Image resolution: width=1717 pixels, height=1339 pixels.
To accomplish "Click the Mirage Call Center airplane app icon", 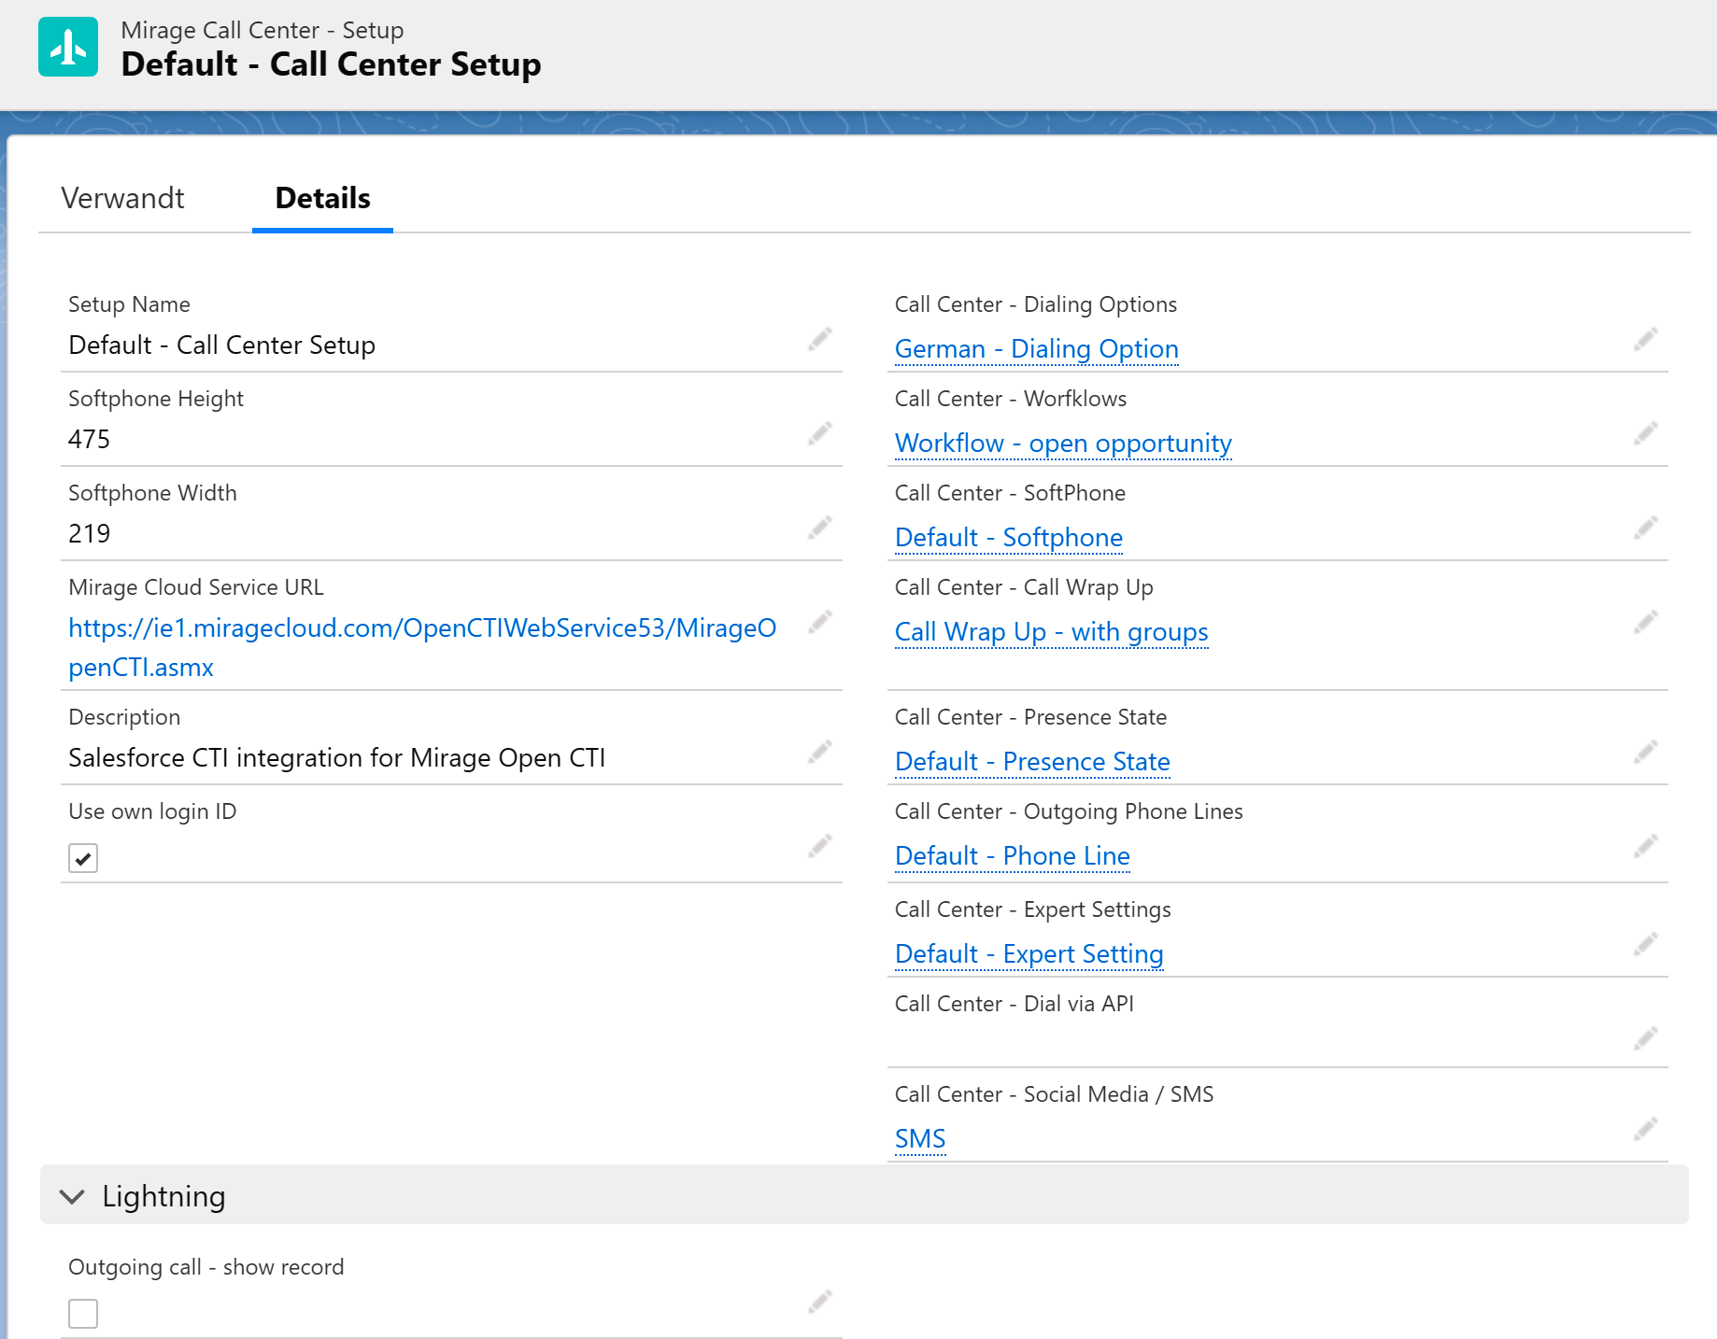I will coord(68,47).
